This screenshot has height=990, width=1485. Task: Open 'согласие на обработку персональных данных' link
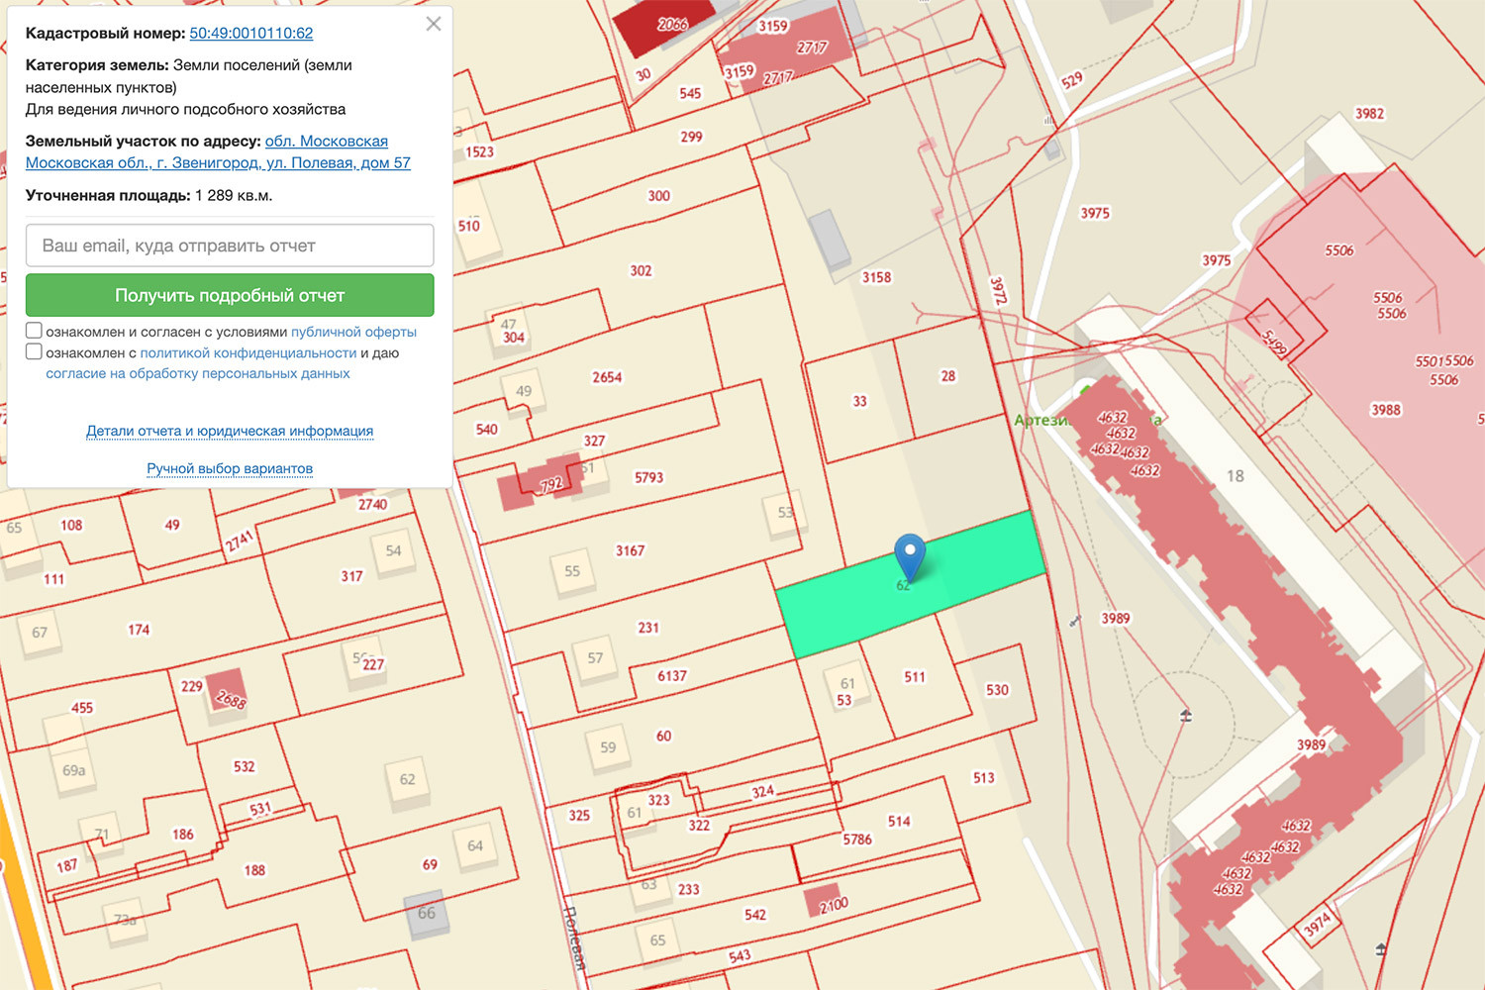tap(198, 373)
